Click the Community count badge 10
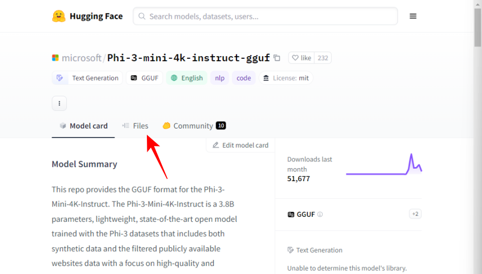 (221, 126)
